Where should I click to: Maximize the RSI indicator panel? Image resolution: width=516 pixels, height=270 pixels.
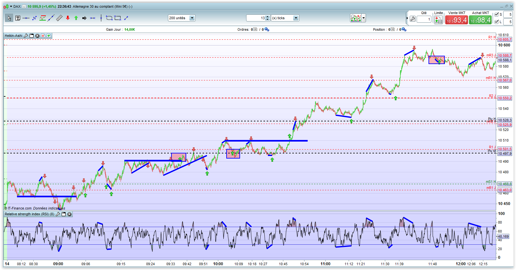coord(64,214)
